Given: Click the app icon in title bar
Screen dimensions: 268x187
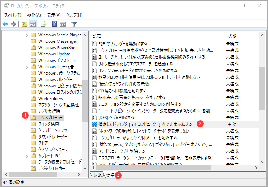Looking at the screenshot, I should 6,6.
